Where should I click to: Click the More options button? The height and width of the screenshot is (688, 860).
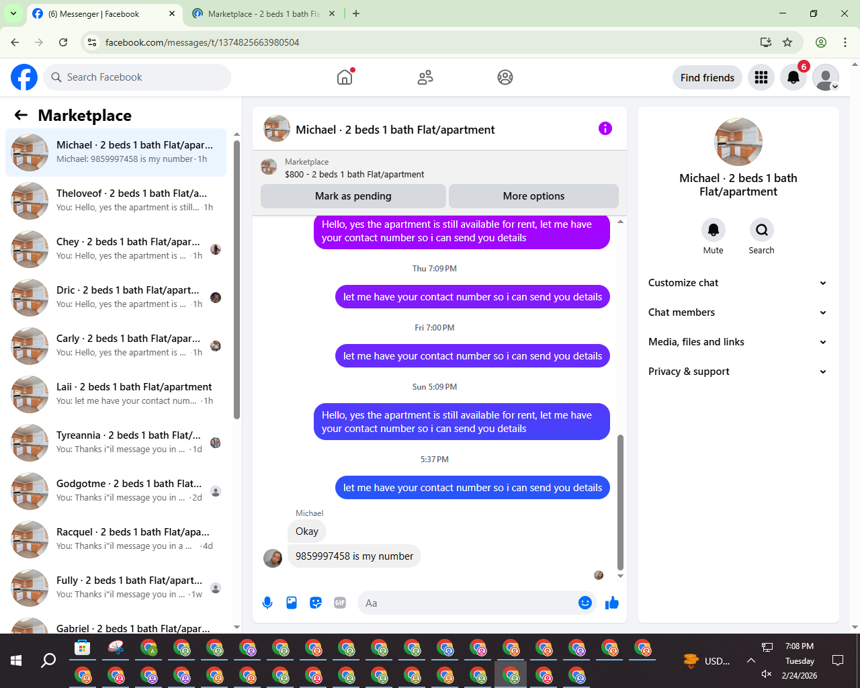533,196
